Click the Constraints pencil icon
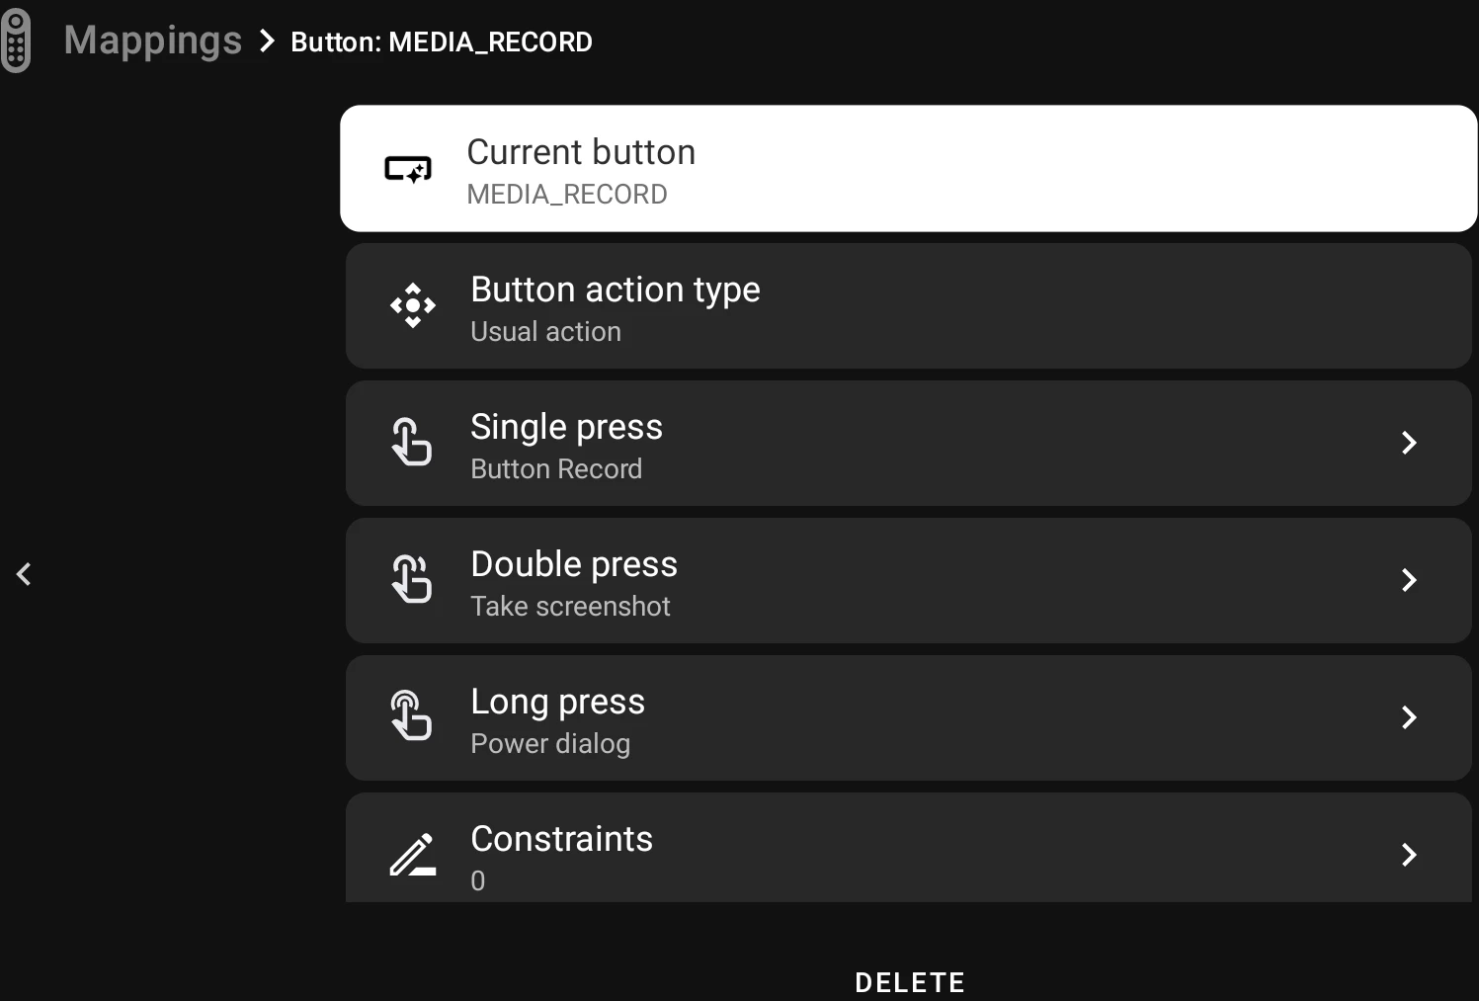This screenshot has height=1001, width=1479. coord(413,855)
